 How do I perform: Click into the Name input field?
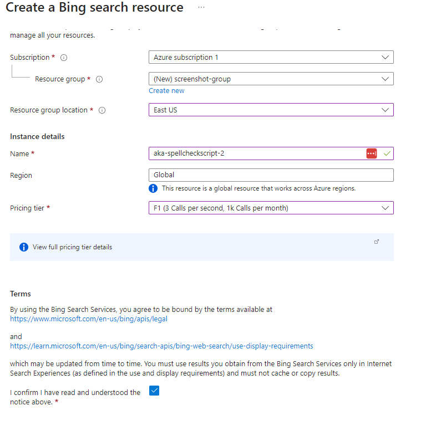tap(255, 153)
